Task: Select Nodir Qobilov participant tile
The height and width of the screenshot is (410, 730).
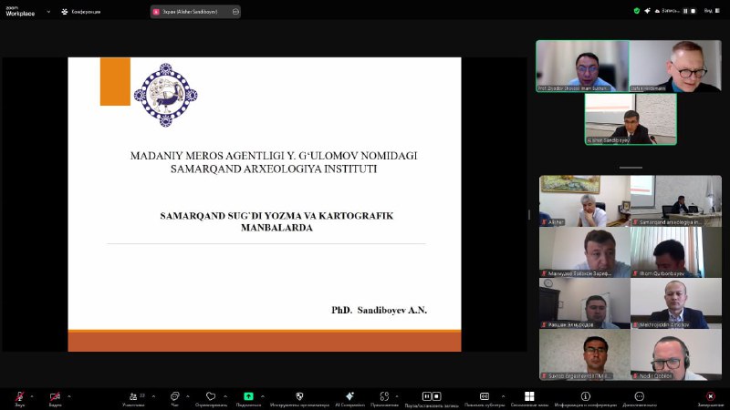Action: [x=676, y=354]
